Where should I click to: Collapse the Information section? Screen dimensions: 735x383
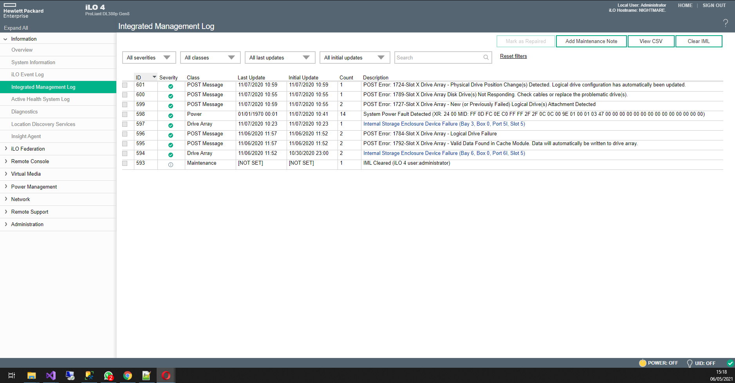(5, 39)
